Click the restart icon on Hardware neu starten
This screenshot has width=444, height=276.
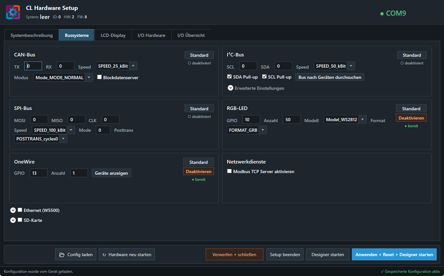pyautogui.click(x=104, y=255)
